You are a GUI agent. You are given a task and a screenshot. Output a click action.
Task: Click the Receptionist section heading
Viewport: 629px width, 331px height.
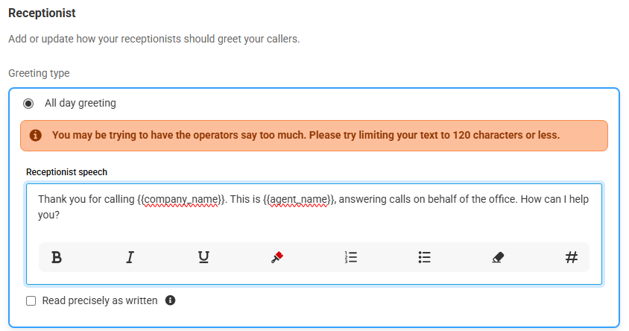click(42, 13)
